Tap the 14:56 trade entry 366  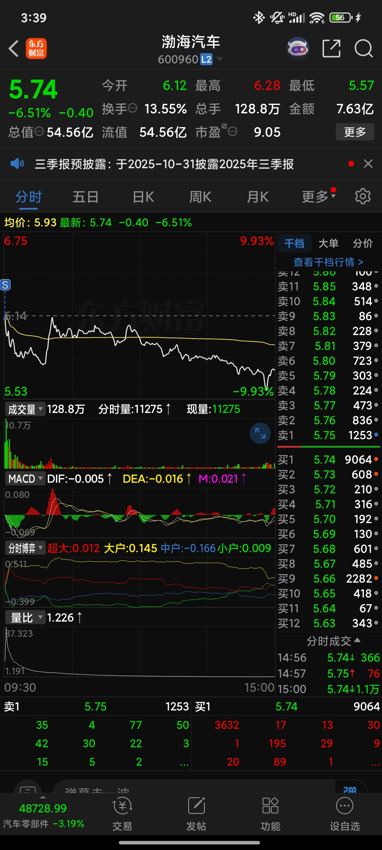(x=328, y=658)
